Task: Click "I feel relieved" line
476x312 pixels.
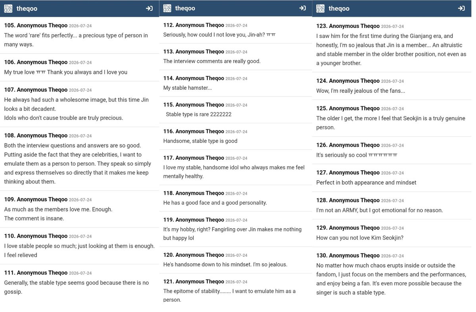Action: tap(21, 255)
